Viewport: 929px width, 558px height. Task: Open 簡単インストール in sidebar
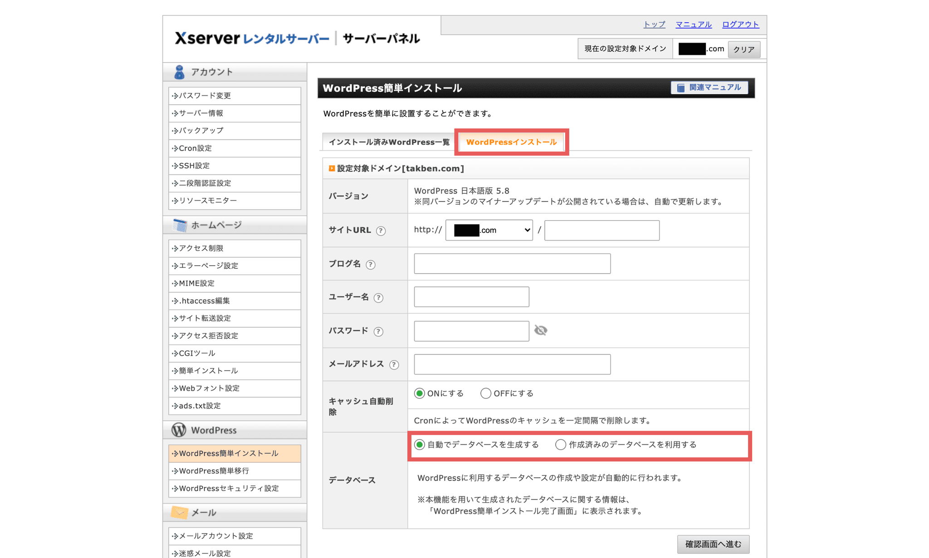click(235, 371)
